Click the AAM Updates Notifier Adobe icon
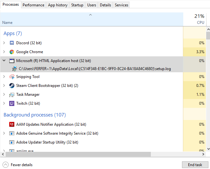The image size is (210, 169). [12, 124]
